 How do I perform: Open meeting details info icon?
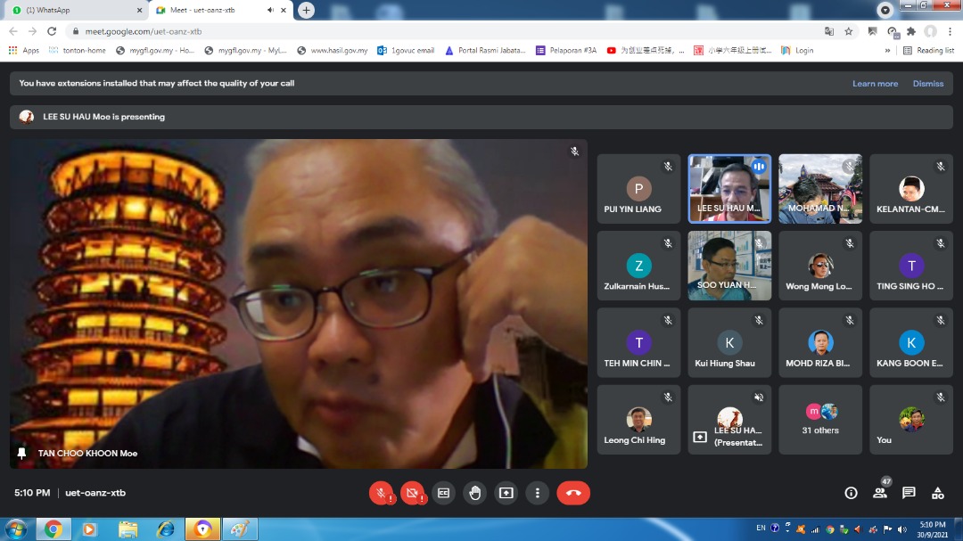click(851, 493)
